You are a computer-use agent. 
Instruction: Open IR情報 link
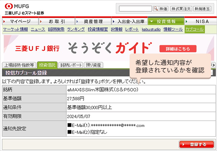pos(117,29)
